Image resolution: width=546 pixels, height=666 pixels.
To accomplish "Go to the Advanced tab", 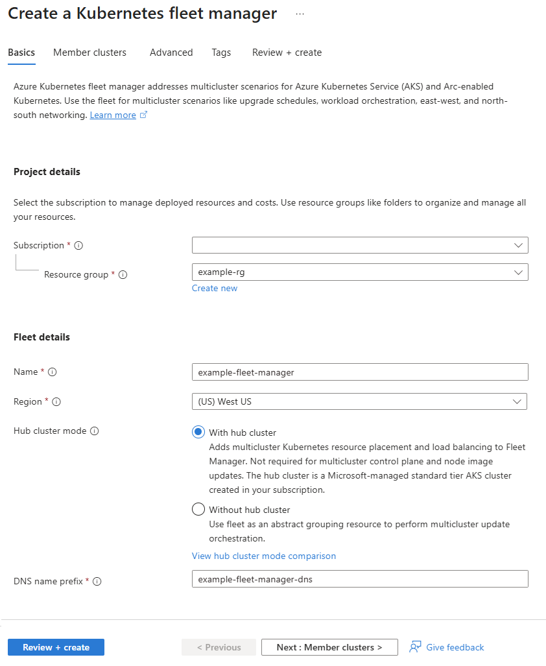I will (x=171, y=53).
